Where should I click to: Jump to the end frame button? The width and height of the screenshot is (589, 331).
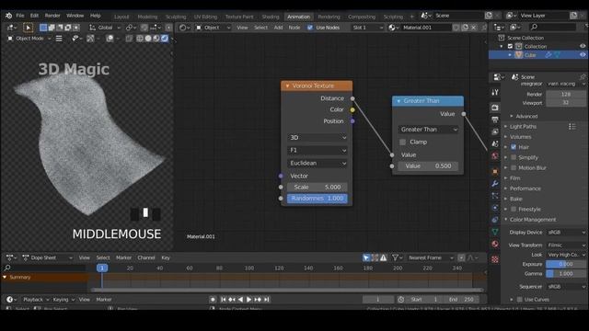coord(266,300)
